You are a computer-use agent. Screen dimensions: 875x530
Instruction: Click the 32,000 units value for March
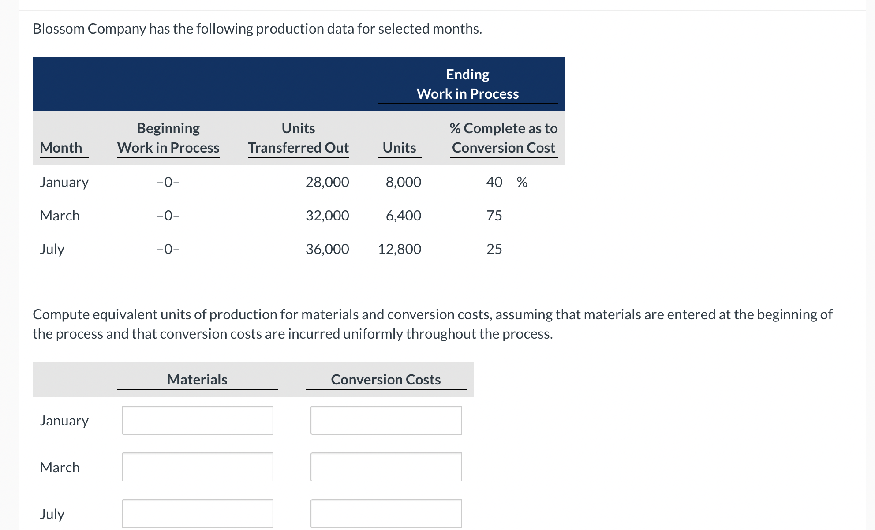click(x=327, y=215)
